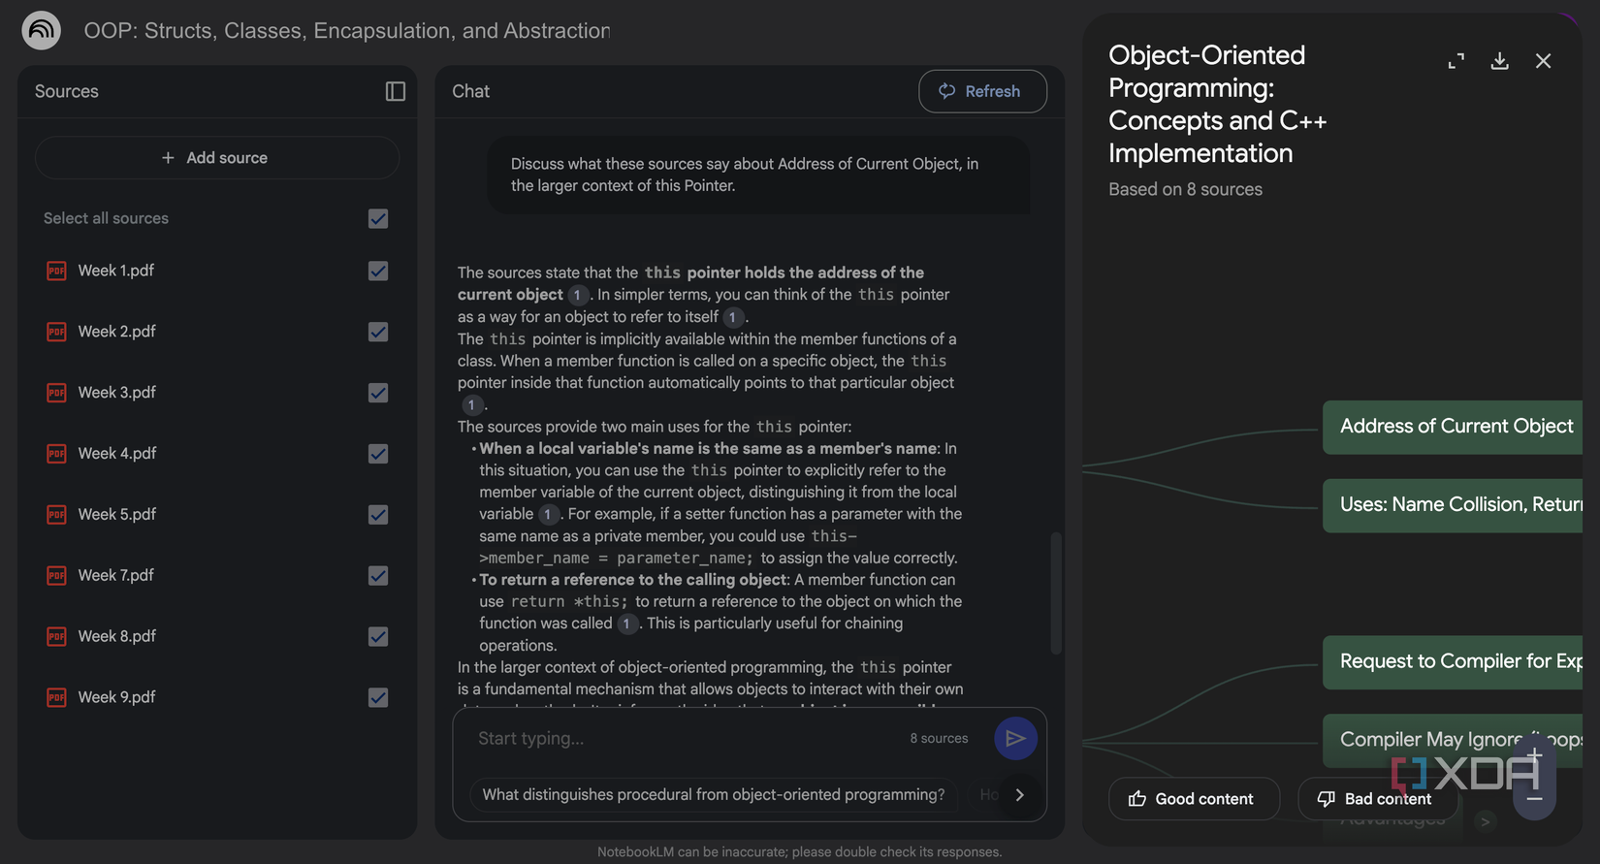This screenshot has height=864, width=1600.
Task: Toggle Select all sources checkbox
Action: coord(378,219)
